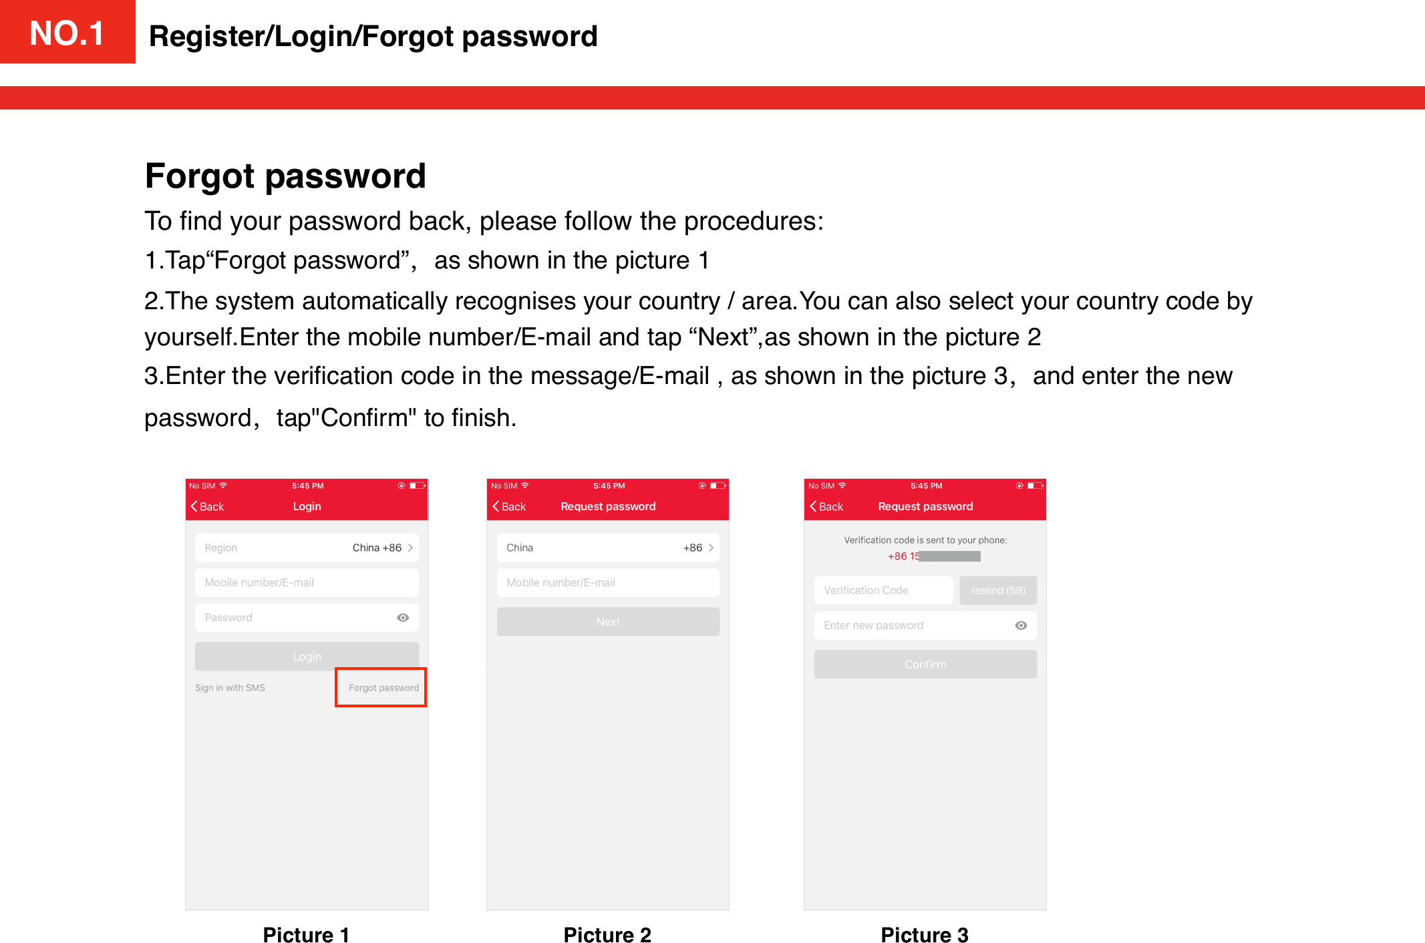Select 'Sign in with SMS' option

coord(230,689)
